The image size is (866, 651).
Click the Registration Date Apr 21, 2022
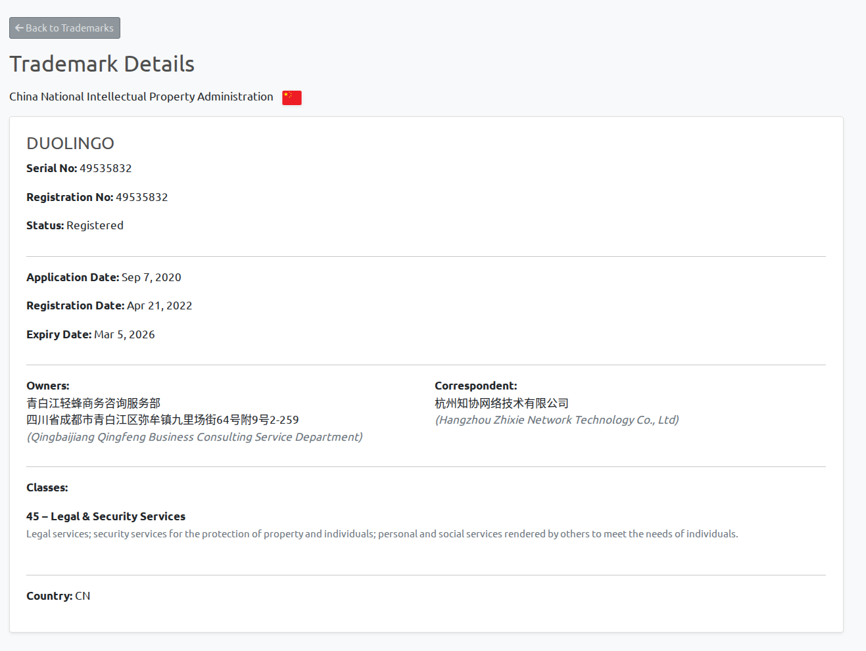pos(159,305)
